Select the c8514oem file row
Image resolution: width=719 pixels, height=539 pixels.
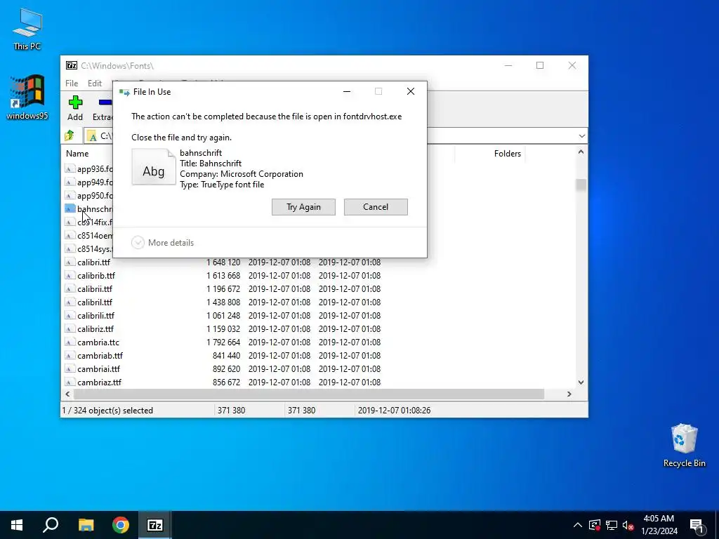tap(88, 236)
